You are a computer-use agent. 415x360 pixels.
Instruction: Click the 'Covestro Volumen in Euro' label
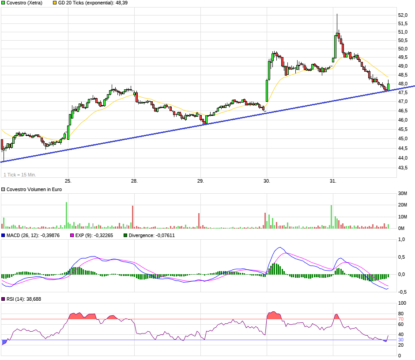[34, 190]
